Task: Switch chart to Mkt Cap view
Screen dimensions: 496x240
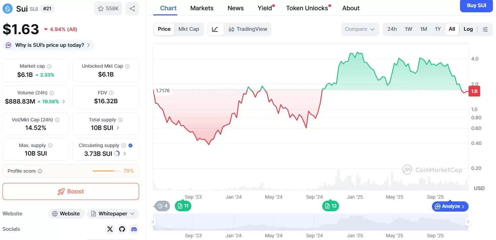Action: pos(189,29)
